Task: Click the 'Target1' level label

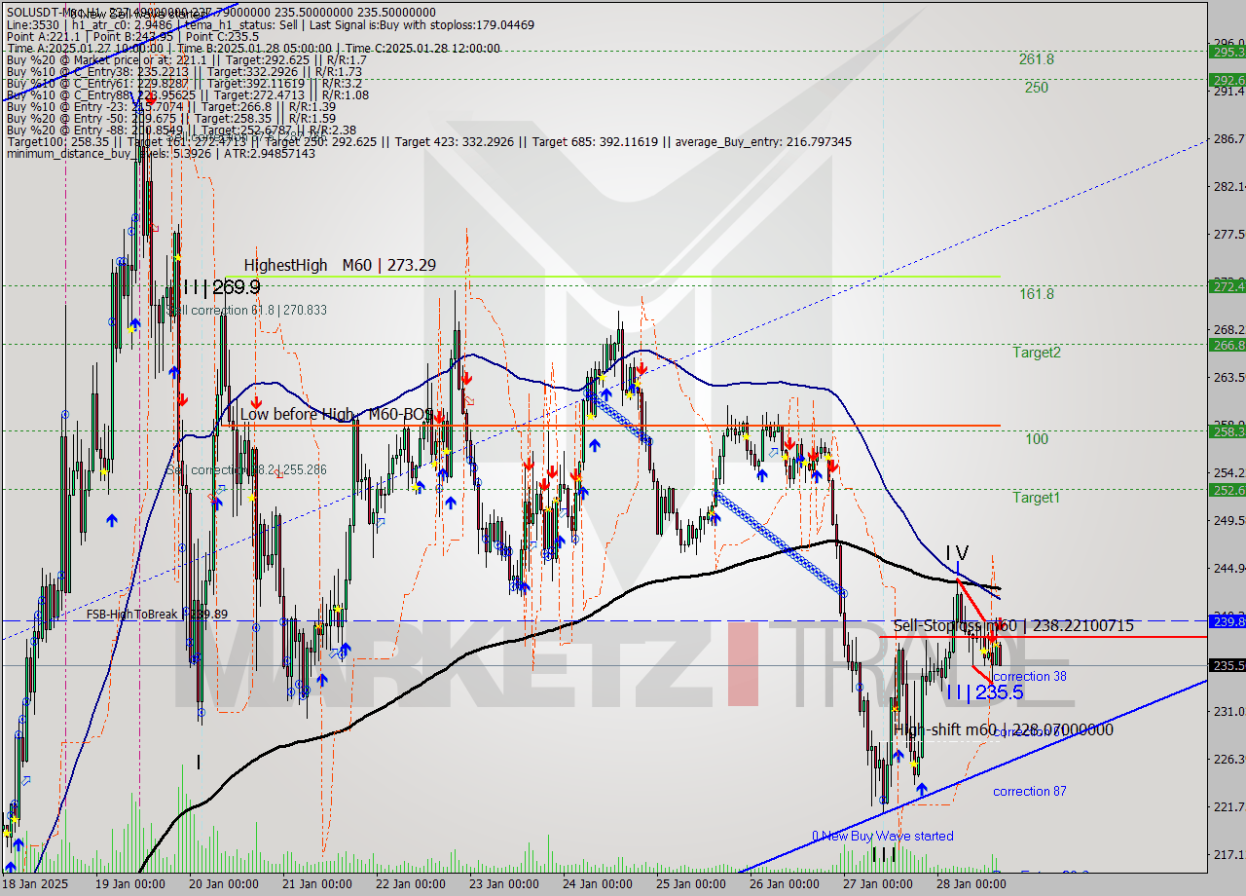Action: (1037, 498)
